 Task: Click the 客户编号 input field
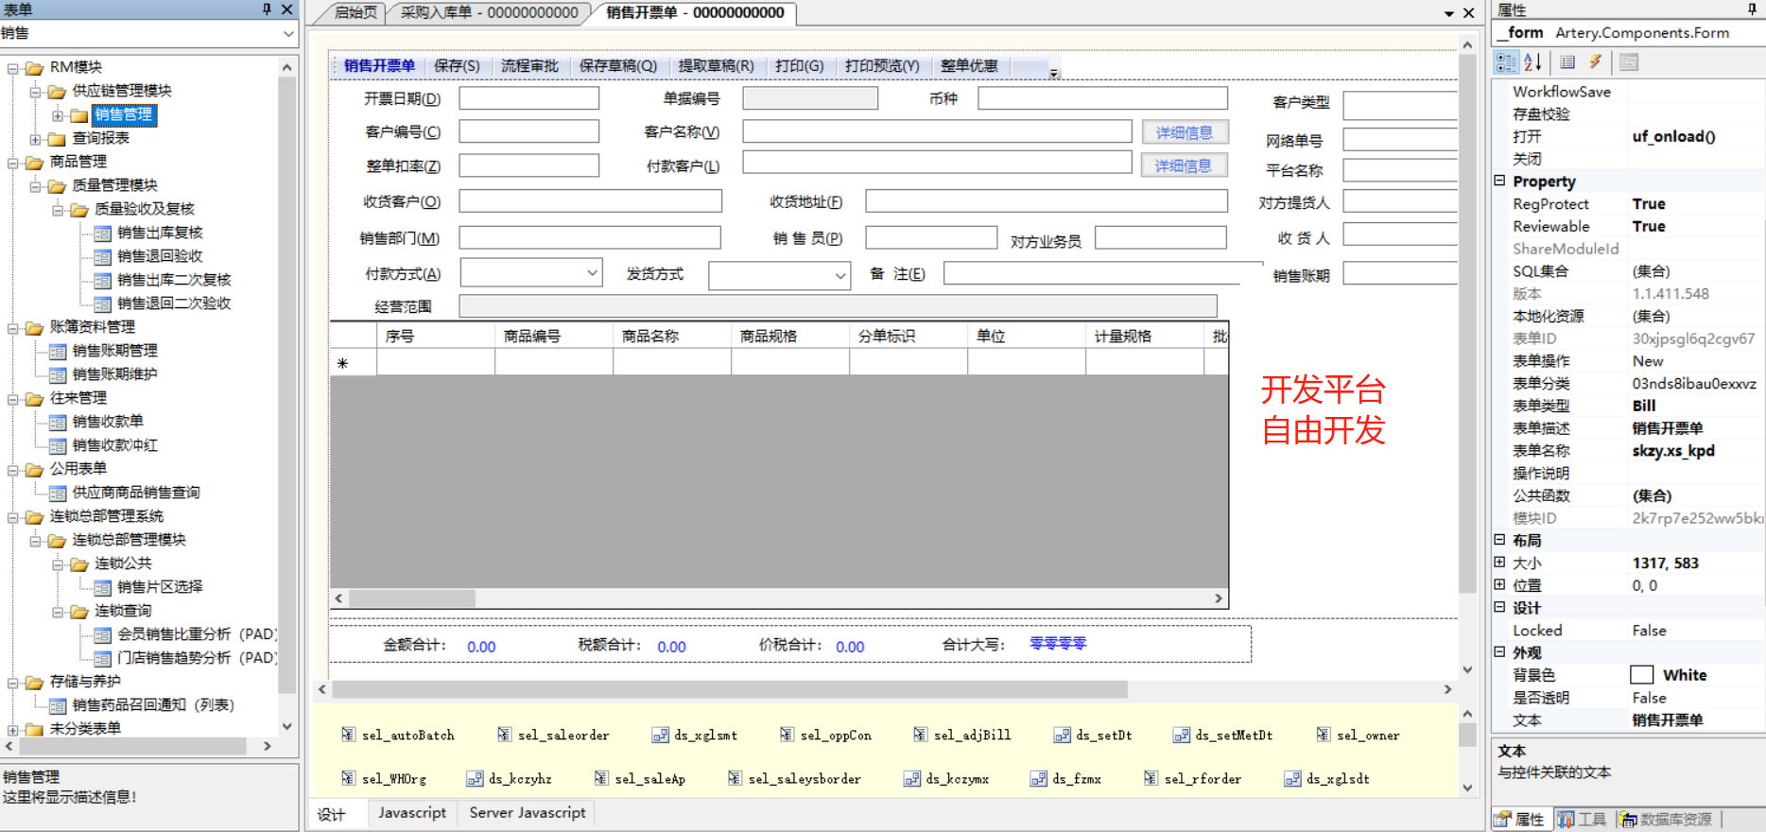coord(529,131)
